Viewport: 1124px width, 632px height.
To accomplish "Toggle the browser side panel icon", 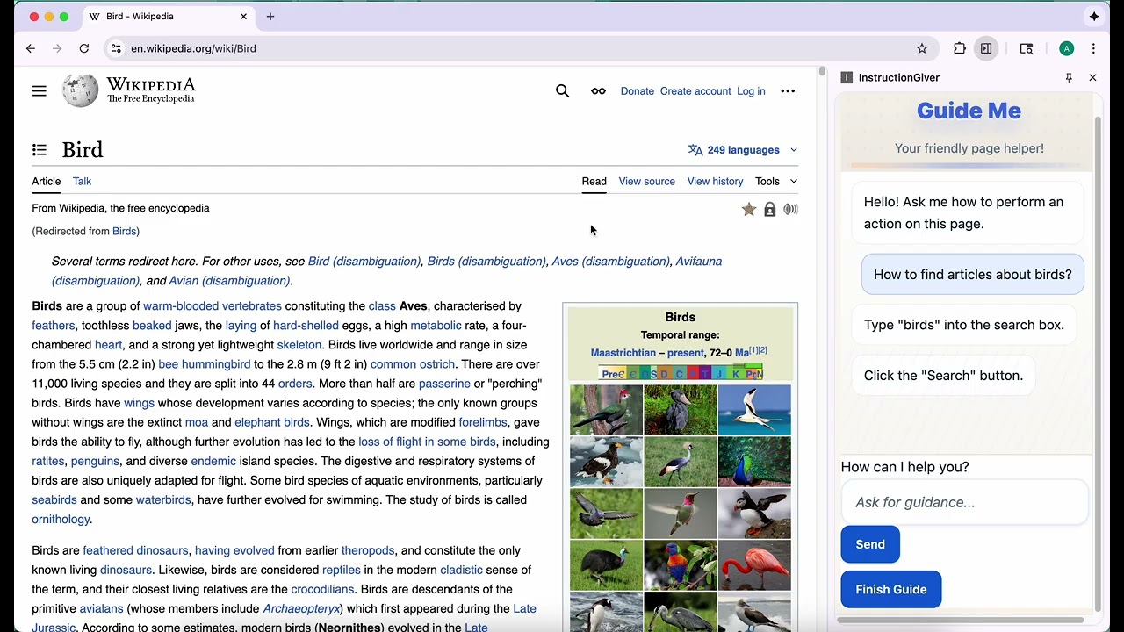I will coord(986,48).
